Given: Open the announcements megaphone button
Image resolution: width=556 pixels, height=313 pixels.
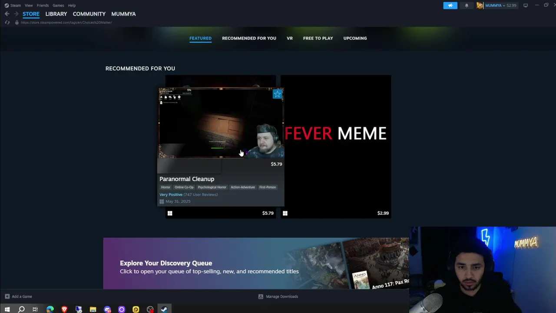Looking at the screenshot, I should tap(450, 5).
